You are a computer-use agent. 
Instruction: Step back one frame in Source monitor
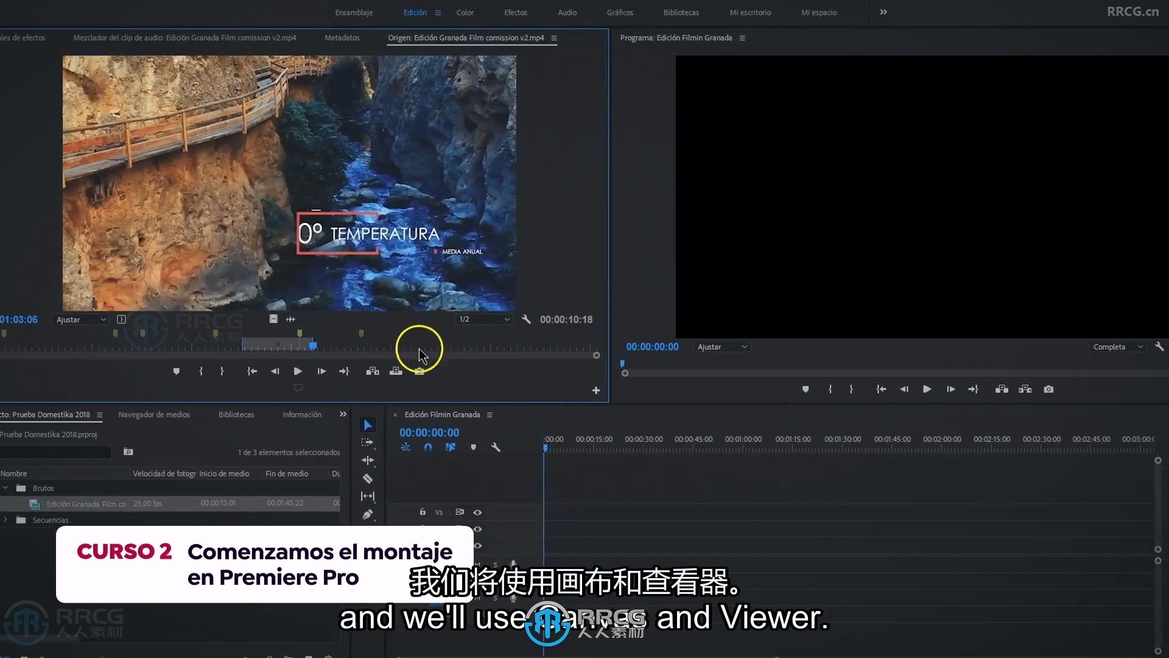click(x=275, y=371)
